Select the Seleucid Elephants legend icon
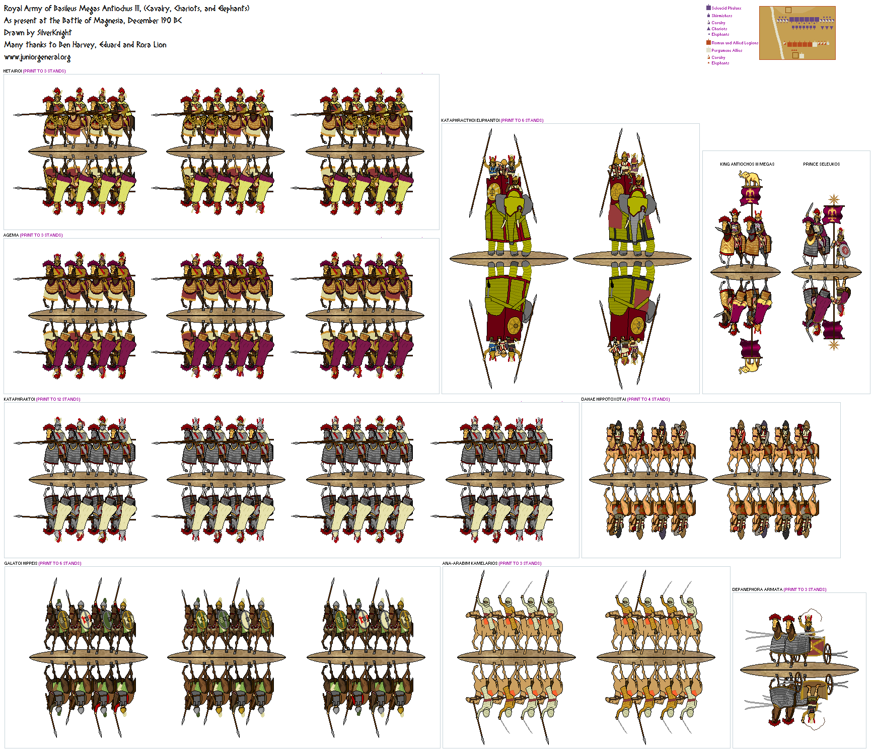874x751 pixels. coord(708,34)
